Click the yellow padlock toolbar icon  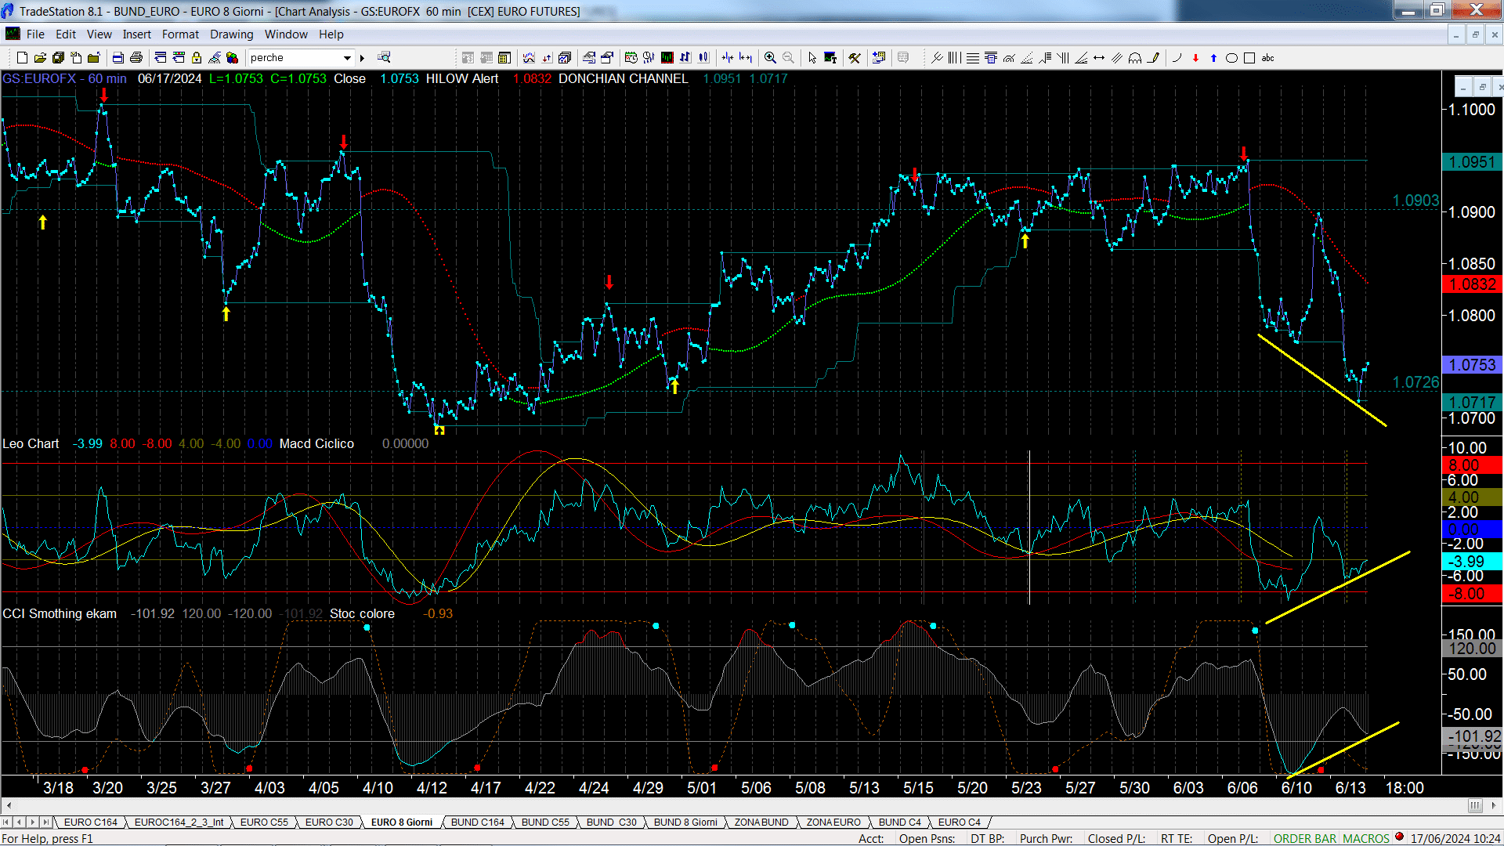click(x=197, y=58)
